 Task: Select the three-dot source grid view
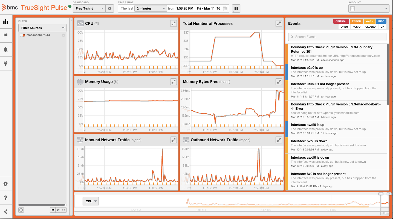click(58, 210)
